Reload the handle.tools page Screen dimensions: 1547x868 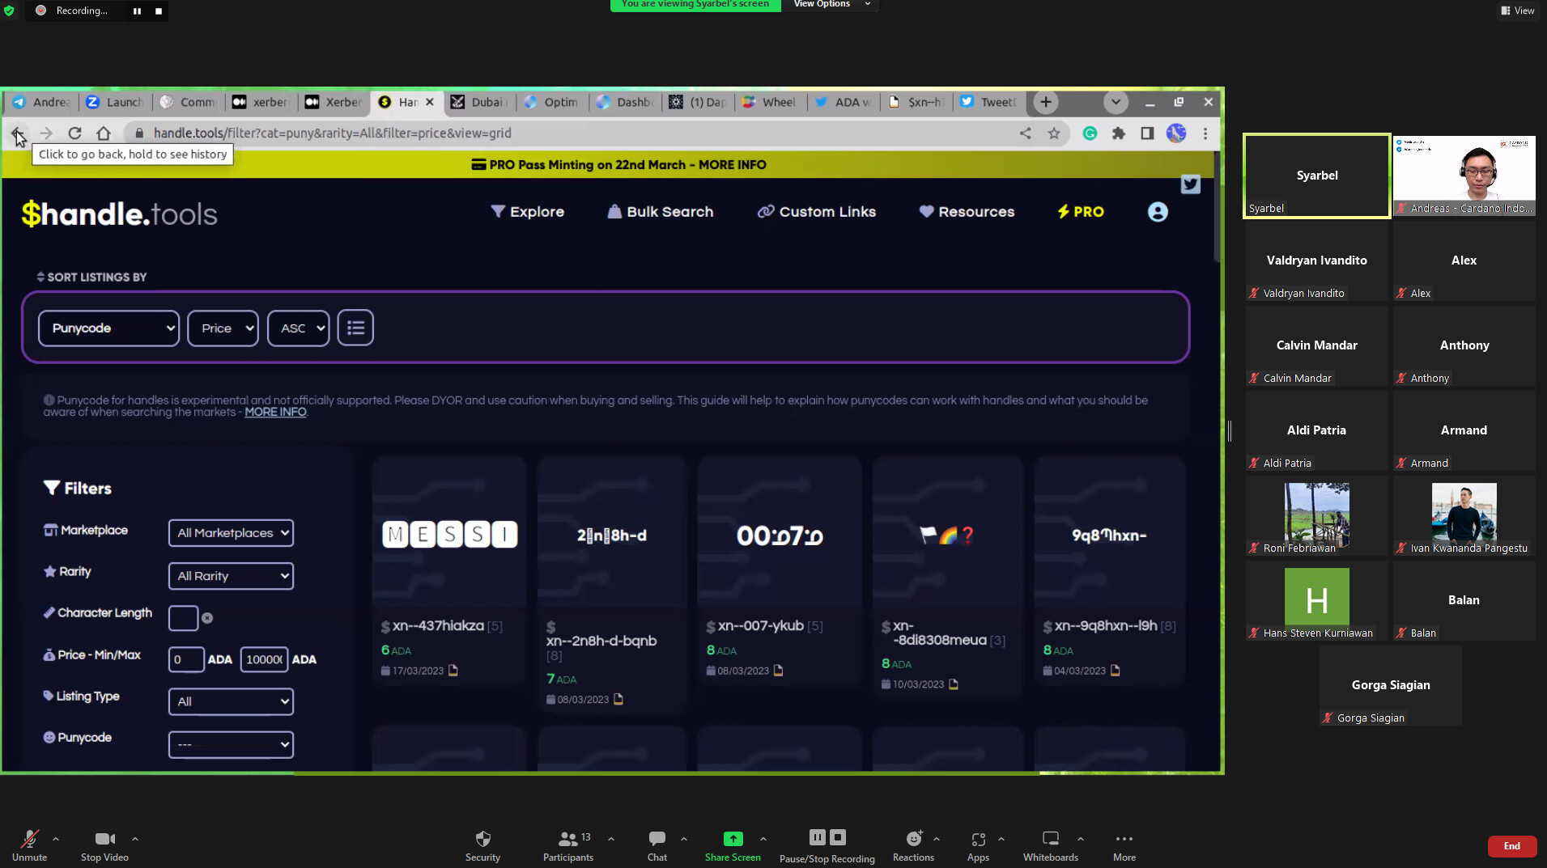74,133
